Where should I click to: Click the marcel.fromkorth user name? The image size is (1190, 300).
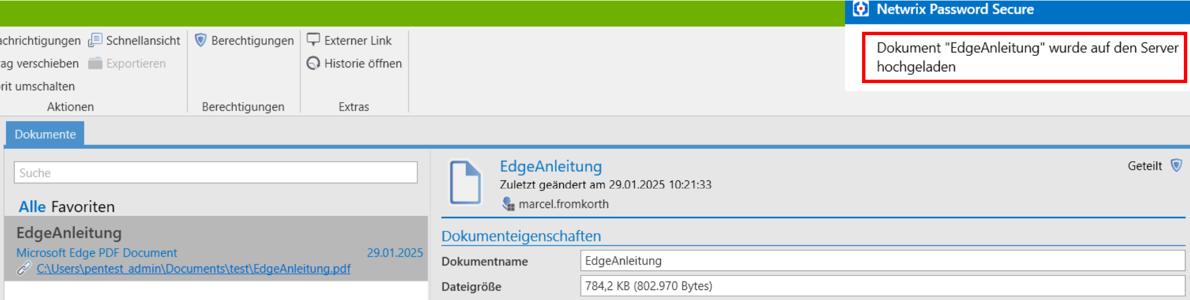pyautogui.click(x=564, y=204)
